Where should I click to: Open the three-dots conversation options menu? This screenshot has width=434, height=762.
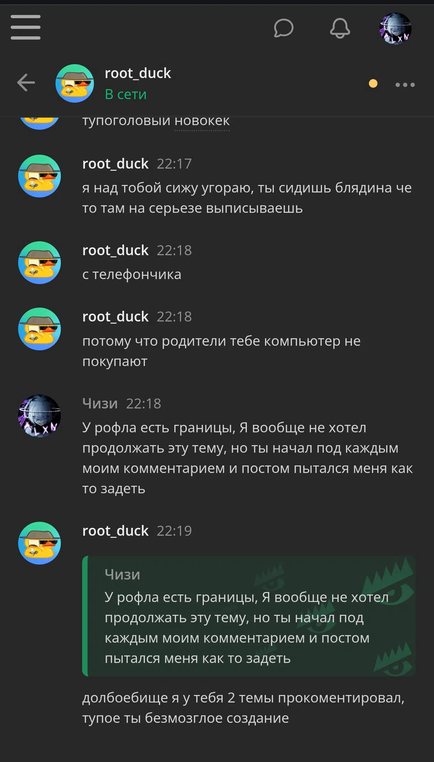[x=405, y=84]
